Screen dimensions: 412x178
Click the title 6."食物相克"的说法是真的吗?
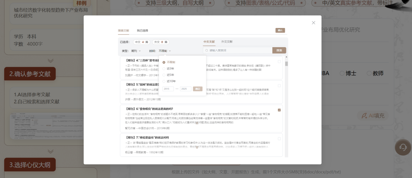149,109
